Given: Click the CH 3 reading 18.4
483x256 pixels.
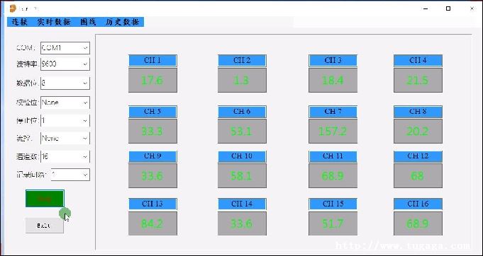Looking at the screenshot, I should point(333,80).
